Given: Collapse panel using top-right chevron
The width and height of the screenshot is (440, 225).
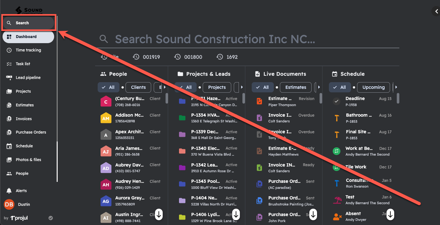Looking at the screenshot, I should pos(436,12).
